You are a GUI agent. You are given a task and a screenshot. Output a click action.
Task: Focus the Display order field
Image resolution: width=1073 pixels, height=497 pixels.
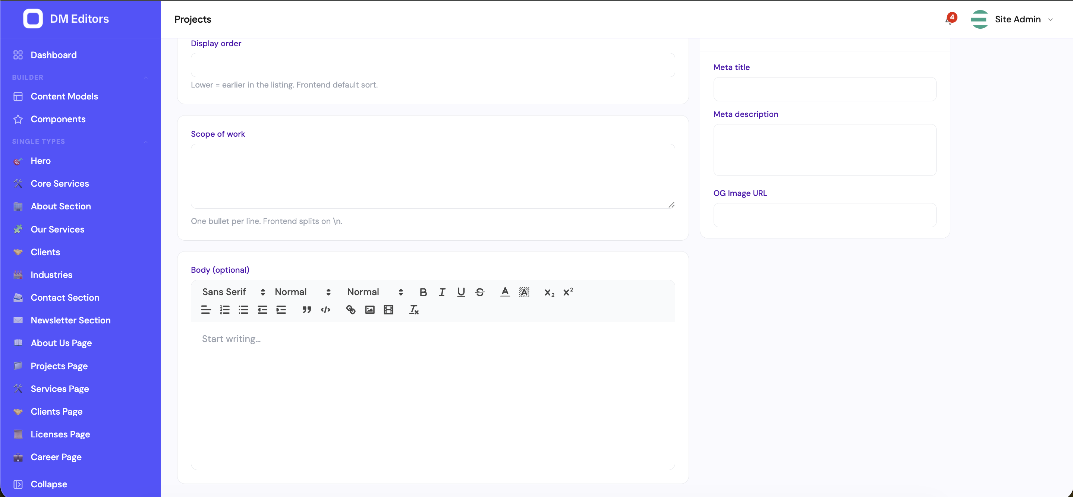432,65
